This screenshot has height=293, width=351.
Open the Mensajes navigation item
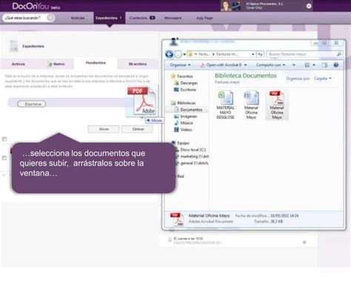pyautogui.click(x=173, y=18)
